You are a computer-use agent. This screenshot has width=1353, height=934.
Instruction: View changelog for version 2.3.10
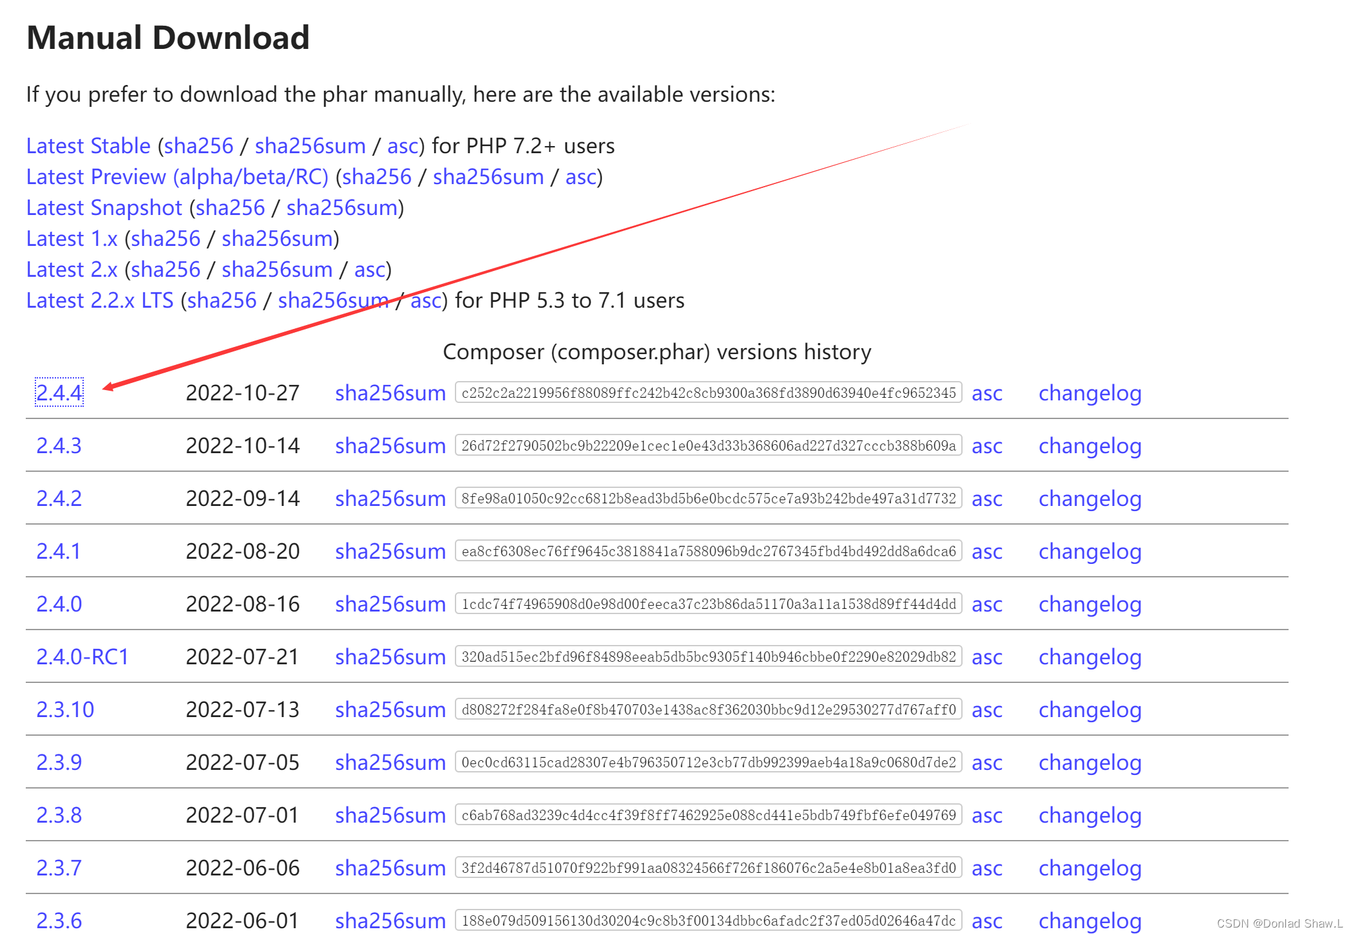pyautogui.click(x=1090, y=709)
